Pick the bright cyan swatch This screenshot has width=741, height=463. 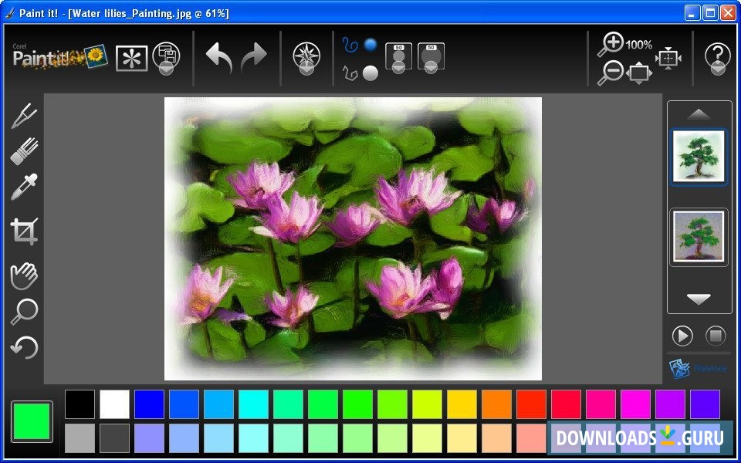253,404
